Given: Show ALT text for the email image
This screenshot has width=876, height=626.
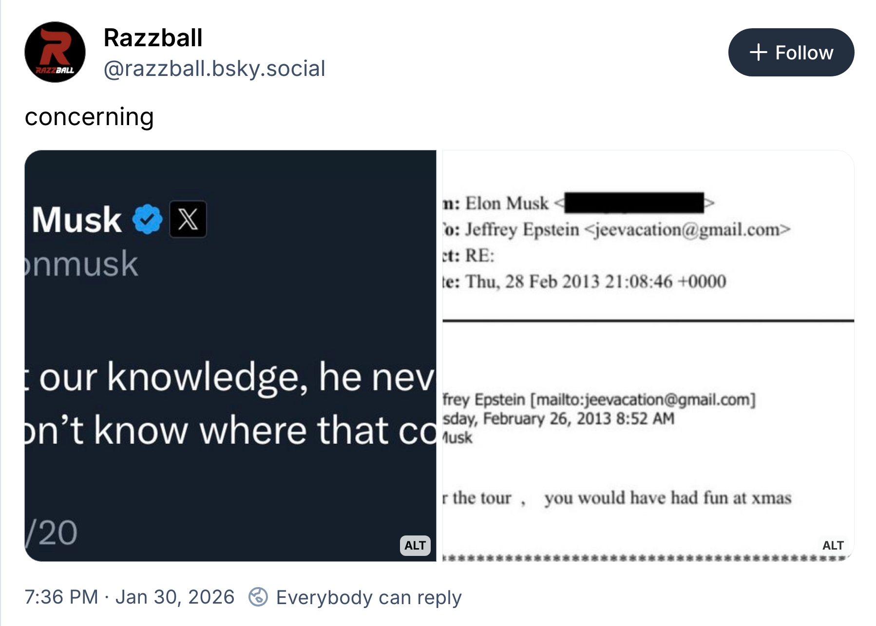Looking at the screenshot, I should pos(833,545).
